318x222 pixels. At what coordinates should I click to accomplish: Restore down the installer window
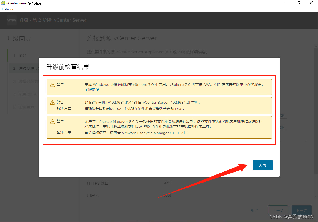(x=299, y=3)
